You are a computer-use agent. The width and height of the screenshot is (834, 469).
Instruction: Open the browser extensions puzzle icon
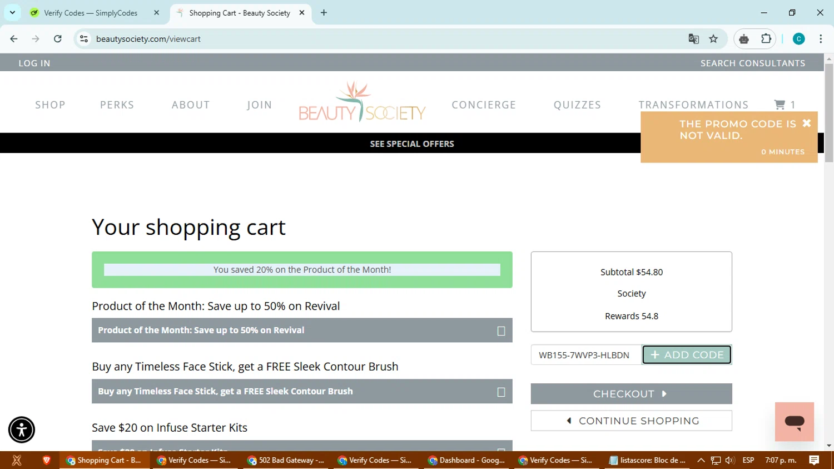click(x=766, y=39)
